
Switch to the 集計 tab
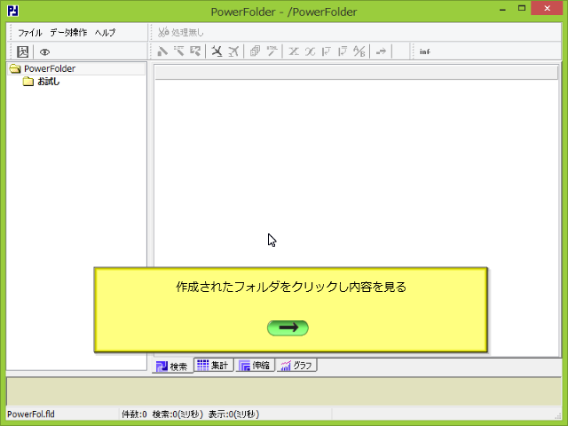point(213,365)
